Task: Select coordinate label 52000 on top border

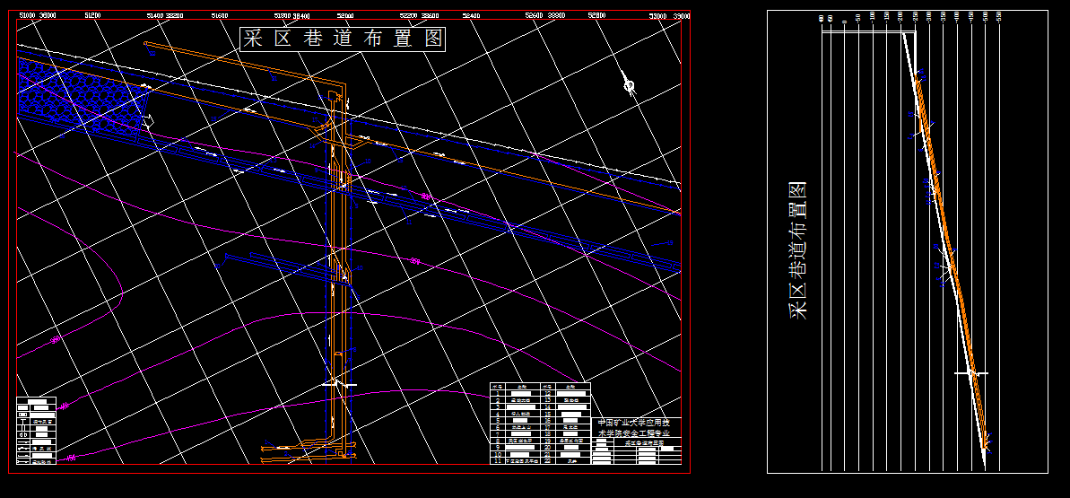Action: point(345,15)
